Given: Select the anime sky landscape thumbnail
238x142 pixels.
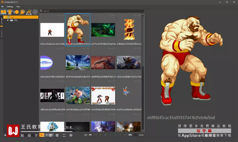Looking at the screenshot, I should 78,63.
